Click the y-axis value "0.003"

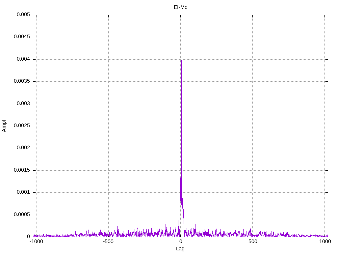[x=23, y=103]
